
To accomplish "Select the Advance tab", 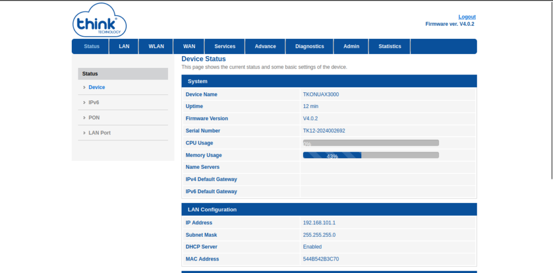I will (265, 46).
